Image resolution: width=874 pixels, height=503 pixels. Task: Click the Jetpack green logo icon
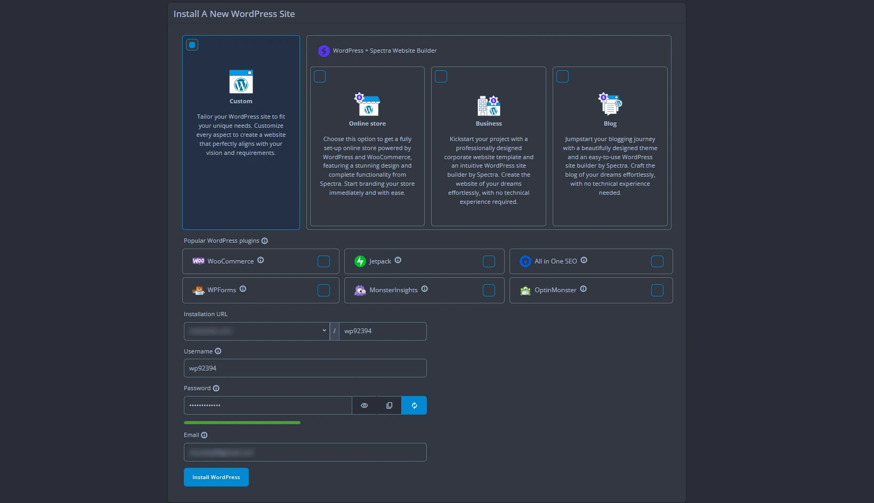coord(360,261)
